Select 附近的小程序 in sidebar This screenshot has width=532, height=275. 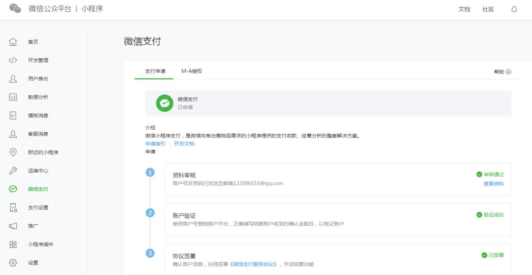43,152
